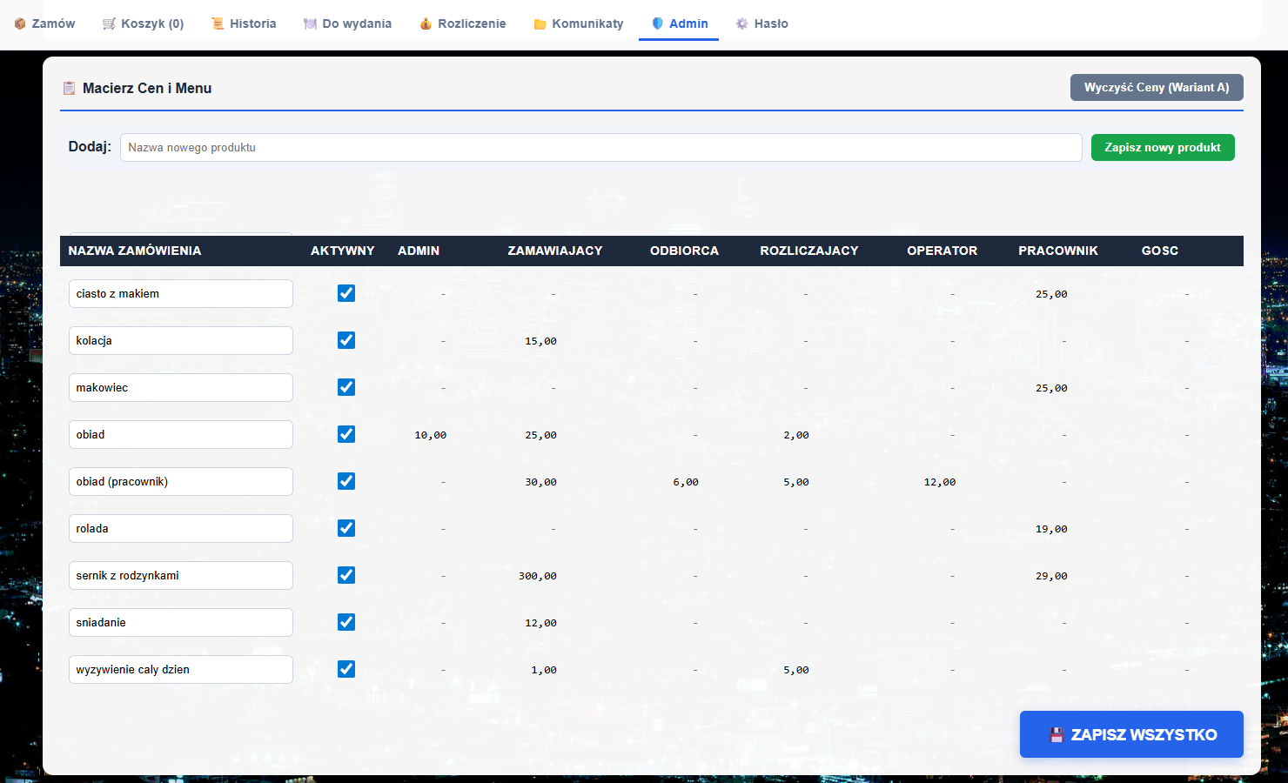Open the Zamów tab
The width and height of the screenshot is (1288, 783).
(44, 23)
